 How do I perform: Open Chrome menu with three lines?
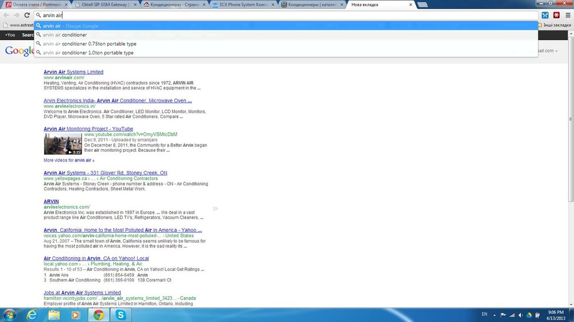click(568, 15)
